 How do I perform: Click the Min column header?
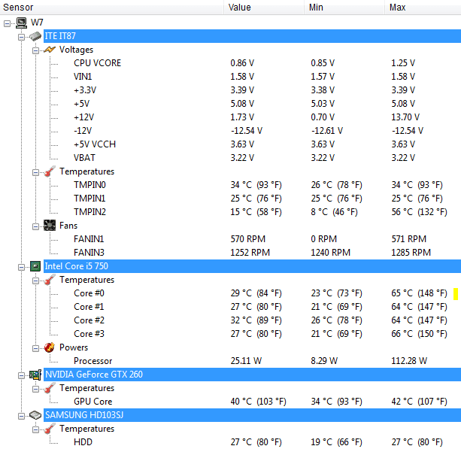(344, 7)
